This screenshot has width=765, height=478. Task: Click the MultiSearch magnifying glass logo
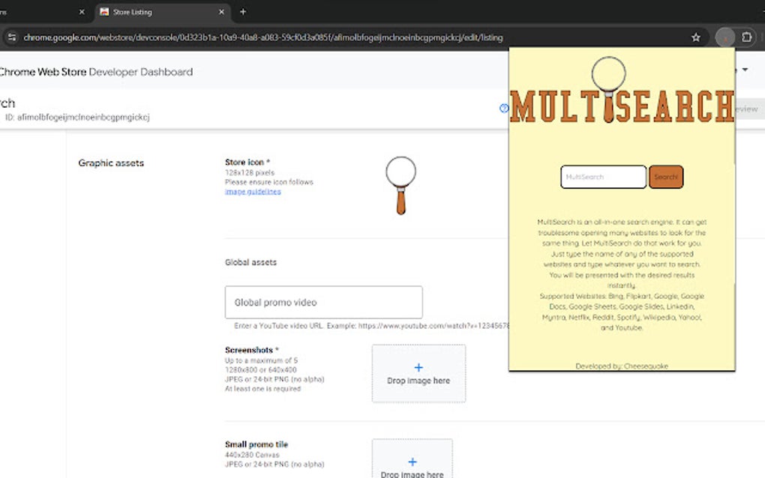607,76
